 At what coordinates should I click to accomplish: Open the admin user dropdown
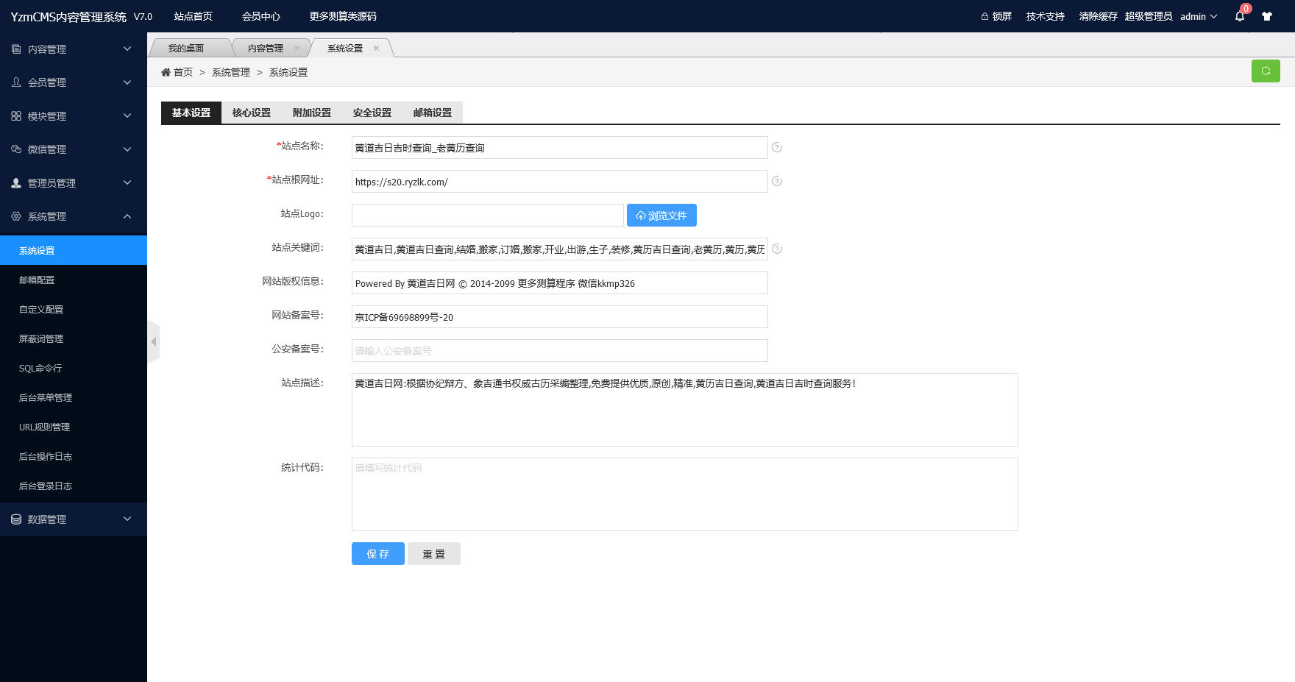tap(1199, 16)
